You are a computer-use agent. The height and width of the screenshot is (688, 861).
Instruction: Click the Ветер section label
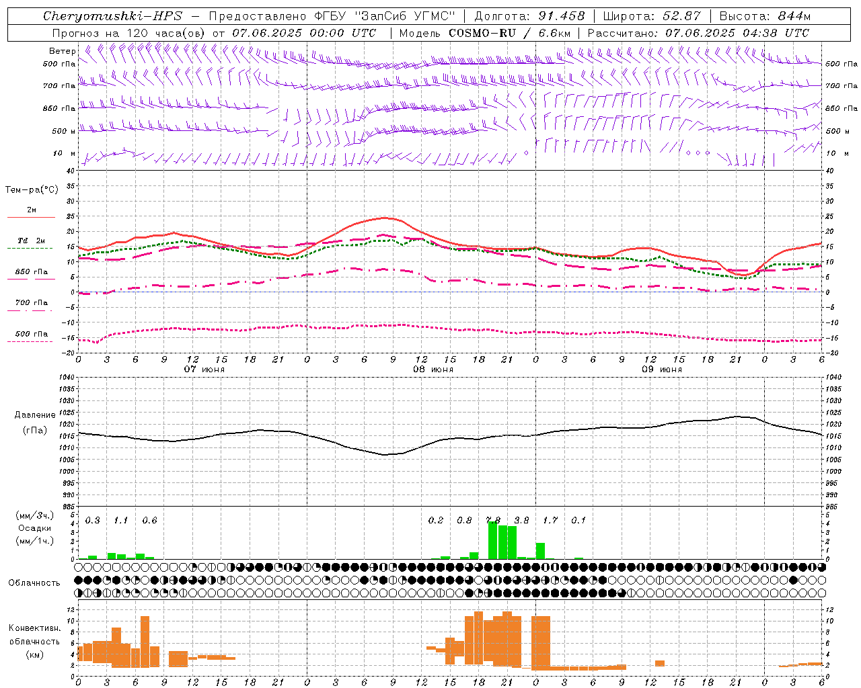coord(62,51)
